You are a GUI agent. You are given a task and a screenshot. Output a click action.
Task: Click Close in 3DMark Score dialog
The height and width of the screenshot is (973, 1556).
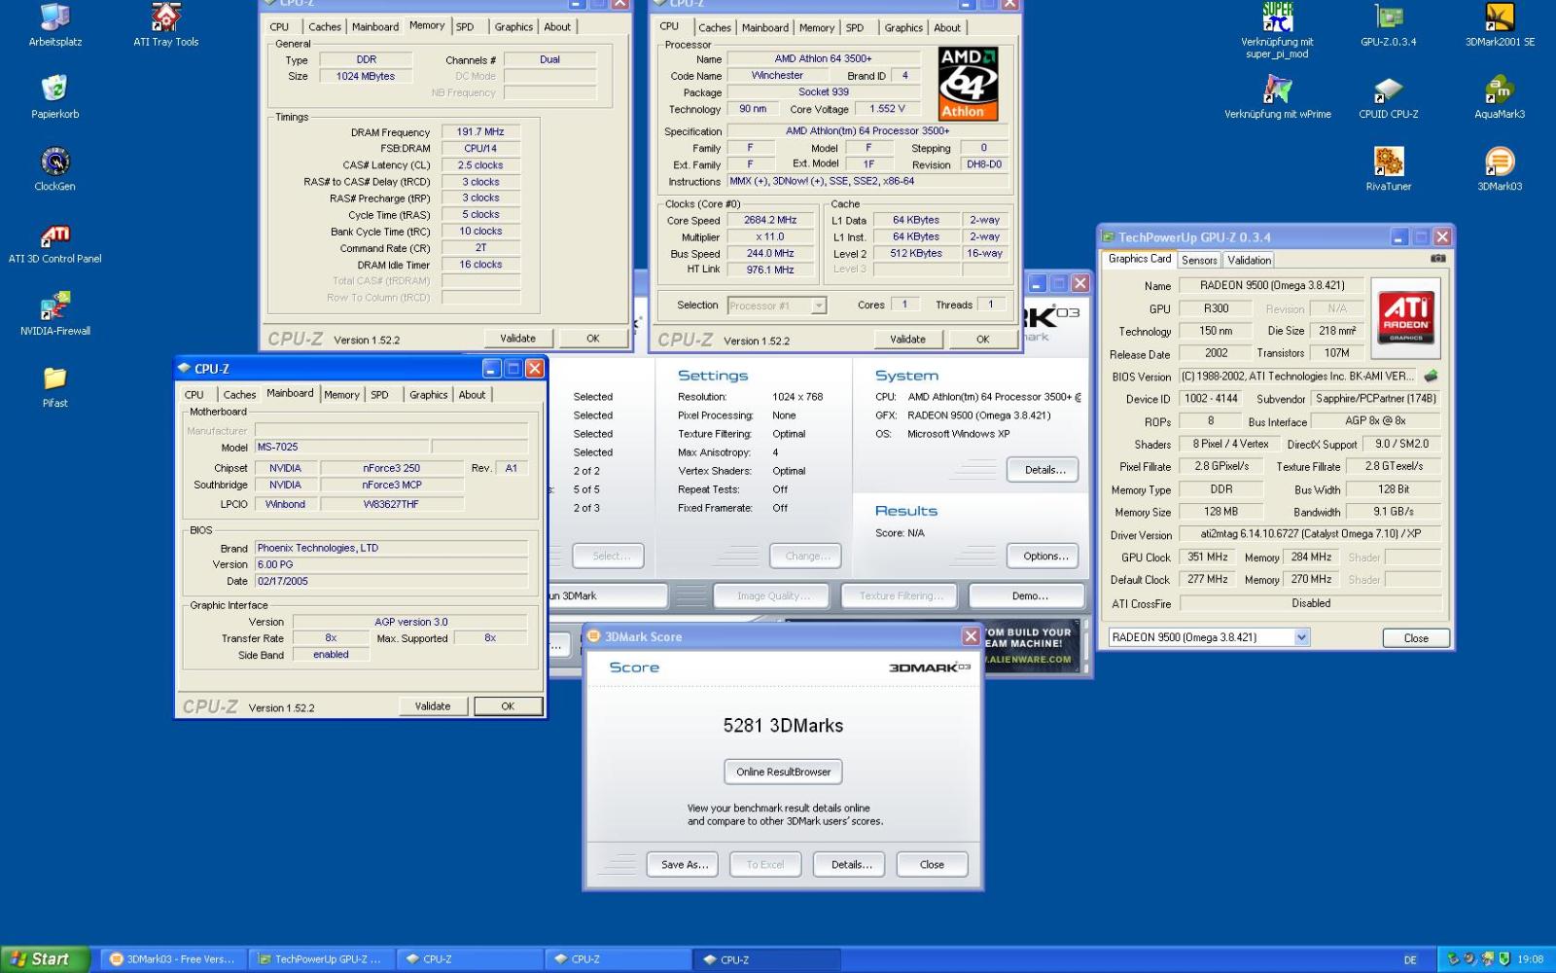point(932,864)
